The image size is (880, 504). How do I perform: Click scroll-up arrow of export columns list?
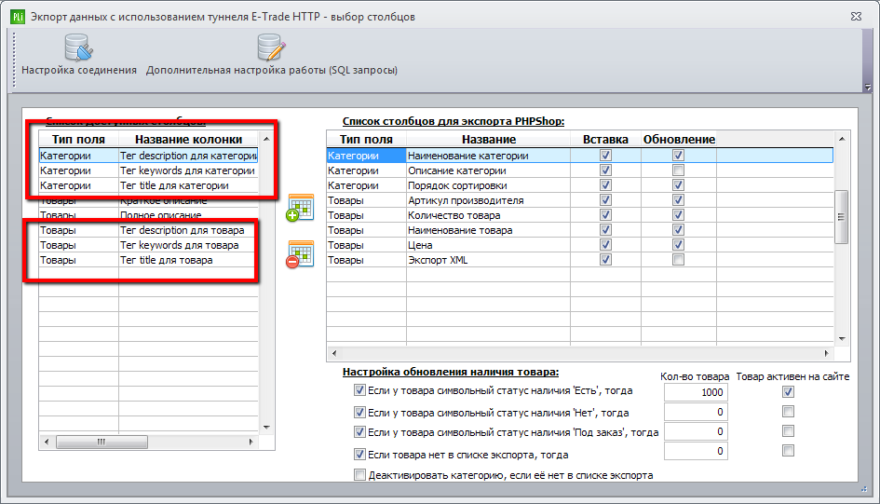(842, 139)
